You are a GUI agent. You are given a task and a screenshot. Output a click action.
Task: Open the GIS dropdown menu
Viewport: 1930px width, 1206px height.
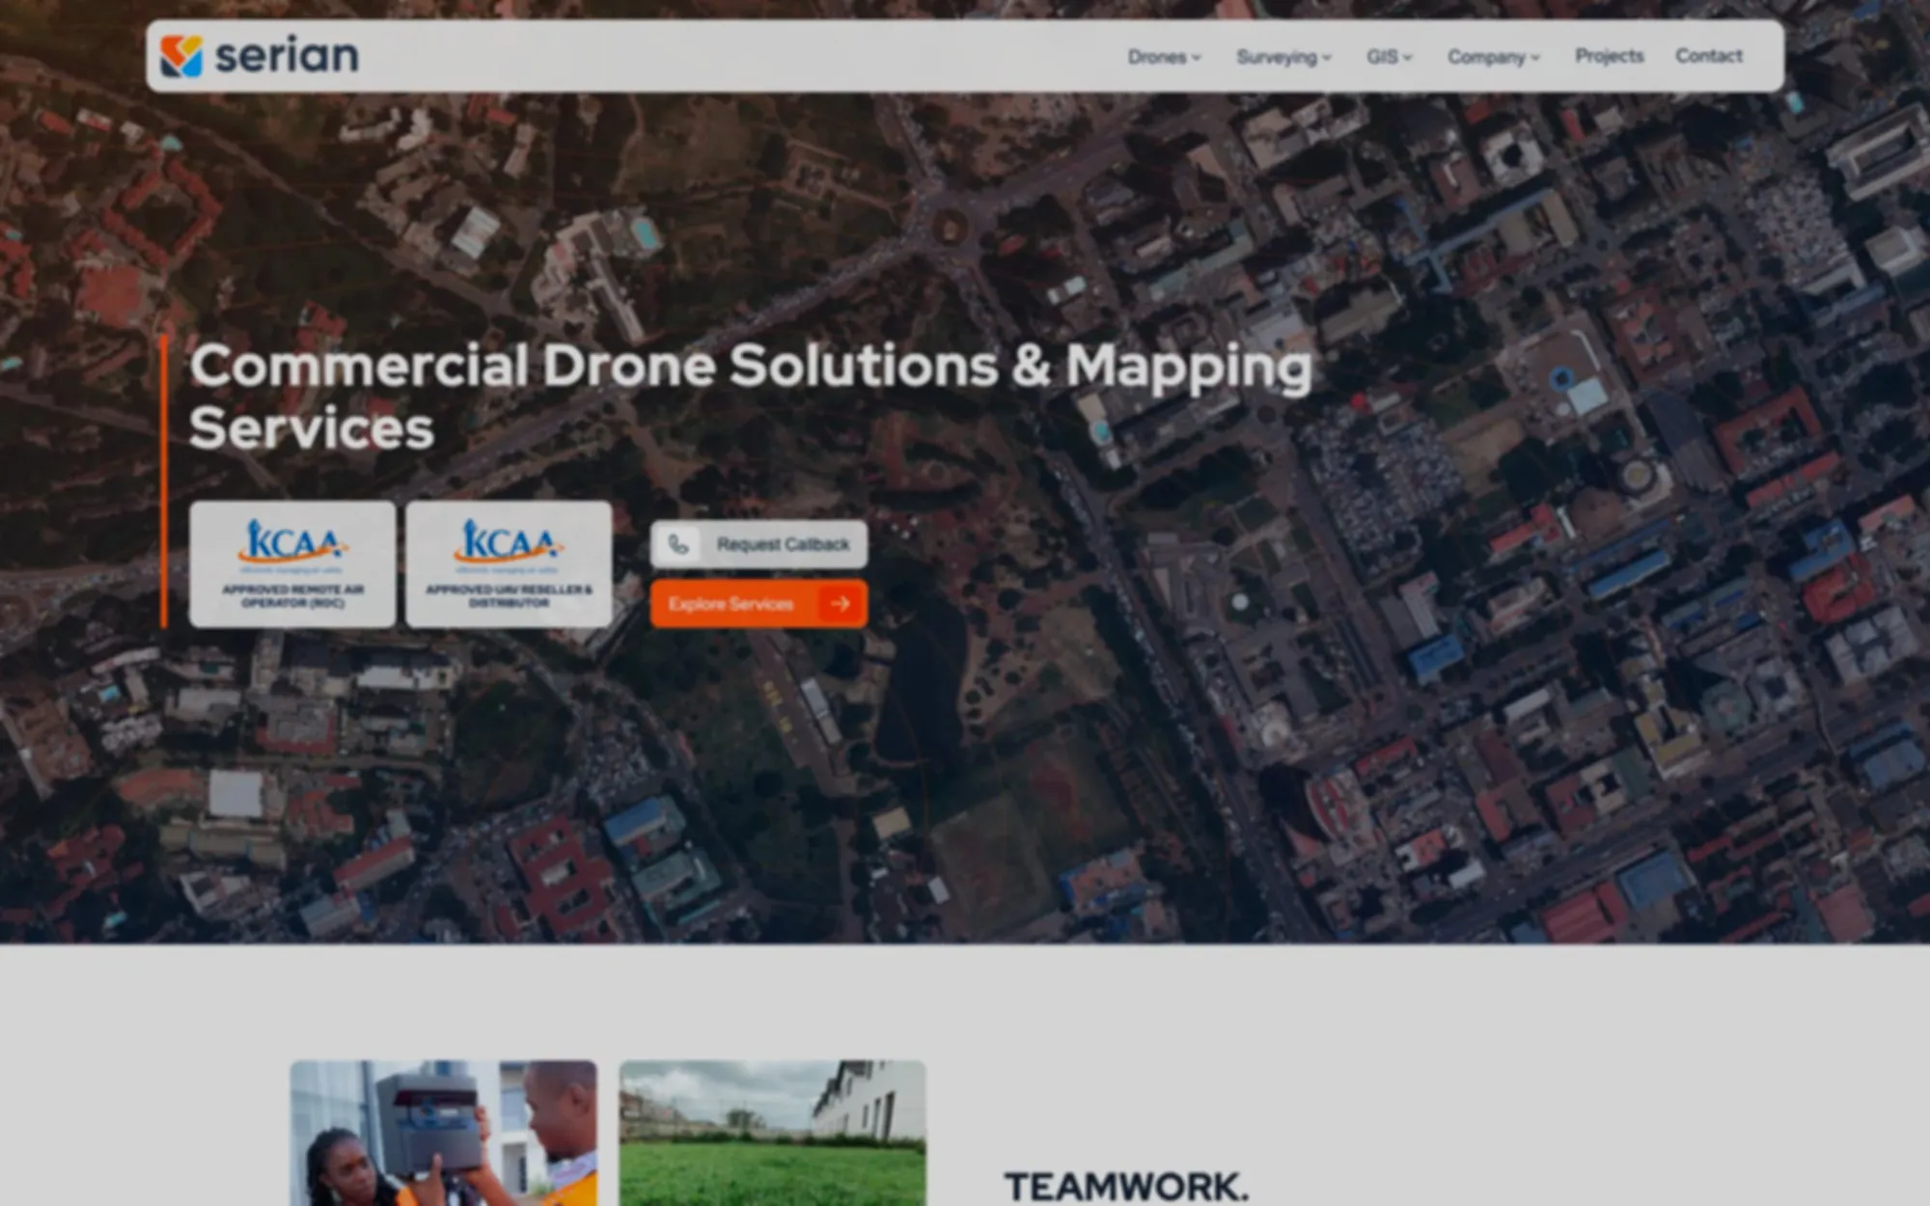(x=1389, y=57)
